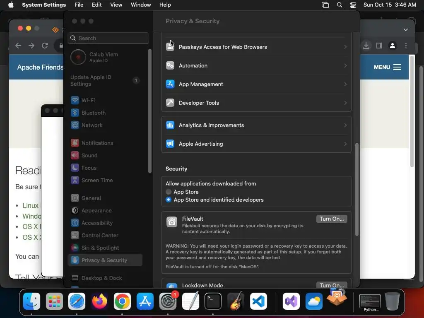Open Visual Studio Code from the Dock

[x=258, y=301]
